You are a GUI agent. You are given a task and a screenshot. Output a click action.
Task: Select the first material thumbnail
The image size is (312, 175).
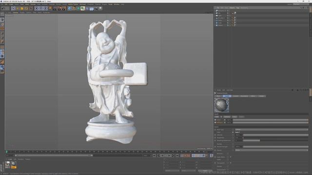[8, 164]
